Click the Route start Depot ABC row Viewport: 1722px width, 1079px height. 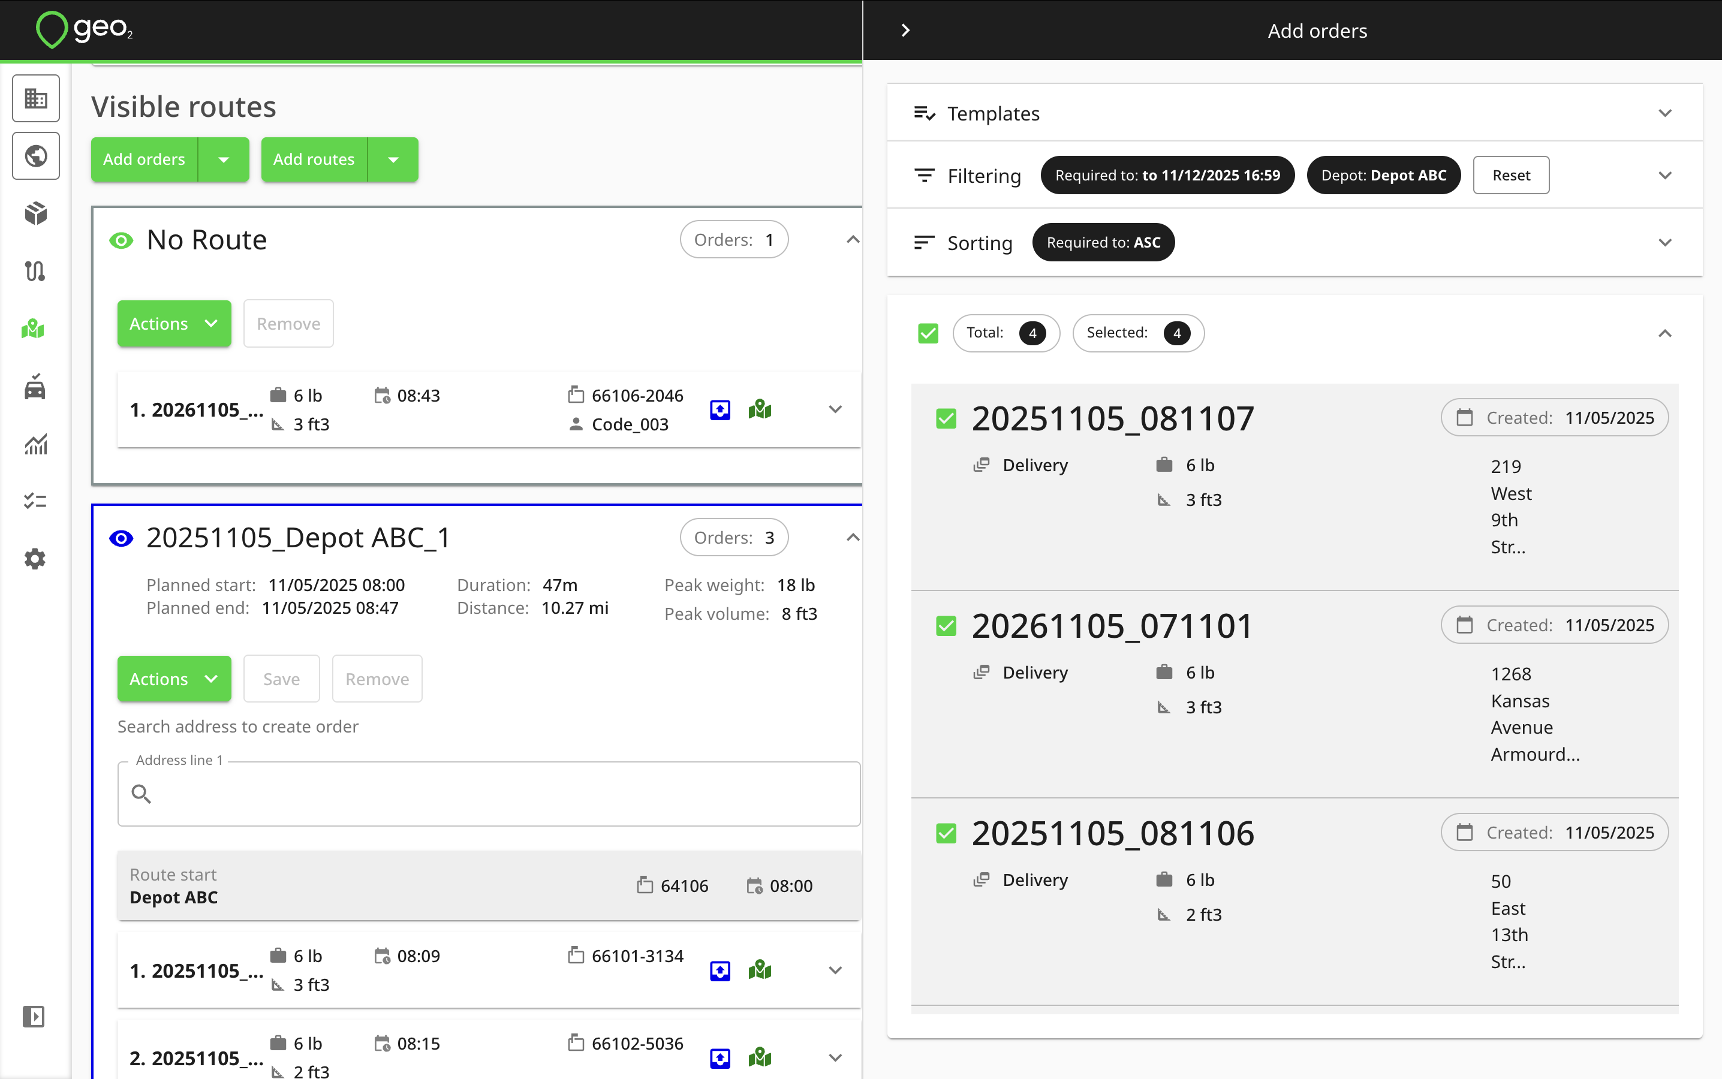pyautogui.click(x=489, y=885)
